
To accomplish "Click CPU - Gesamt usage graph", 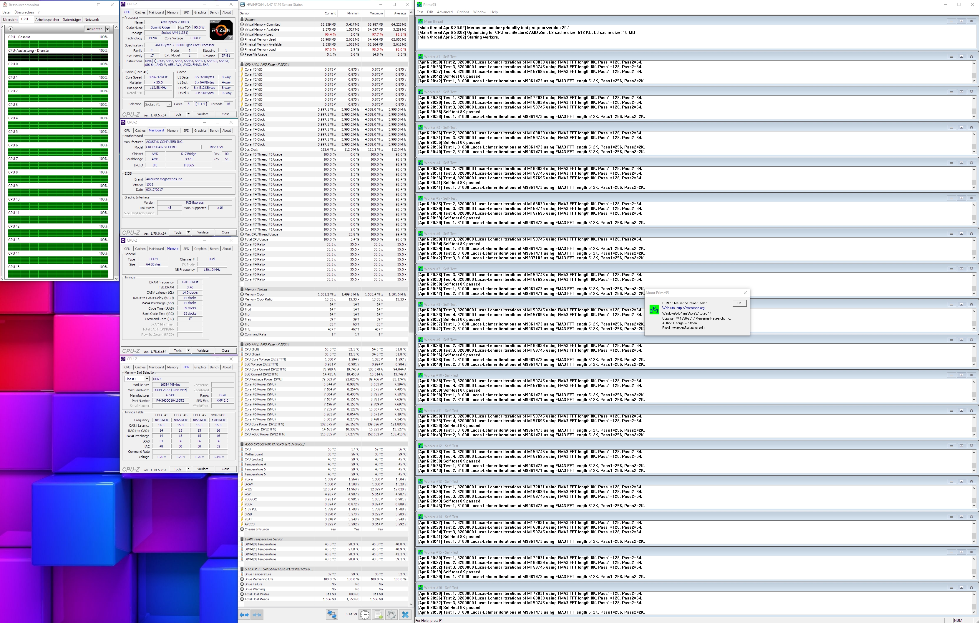I will (58, 44).
